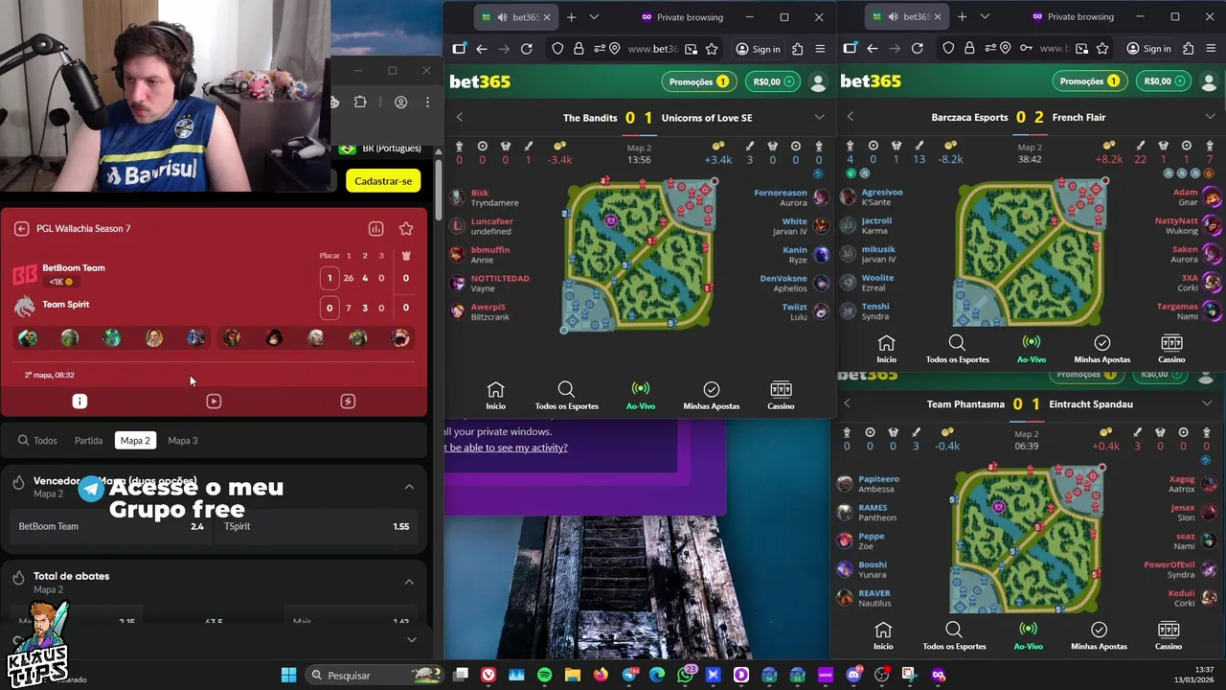Click Sign in in the right browser
Screen dimensions: 1226x690
click(1148, 49)
